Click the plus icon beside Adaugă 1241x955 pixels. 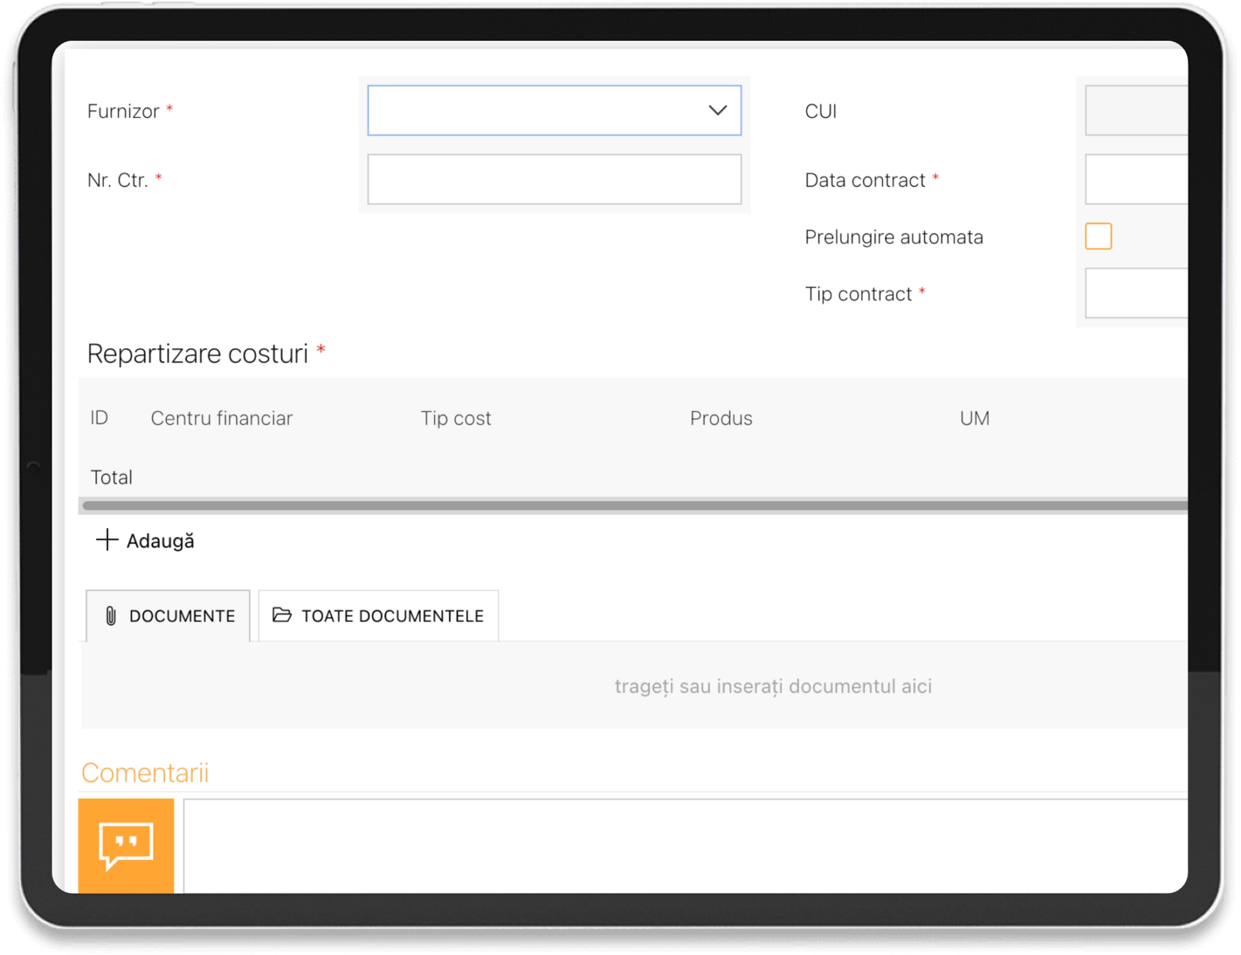click(107, 540)
